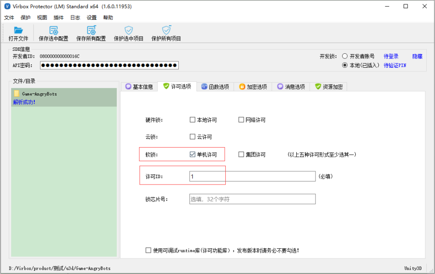Click Save Selected Config (保存选中配置) icon

54,30
